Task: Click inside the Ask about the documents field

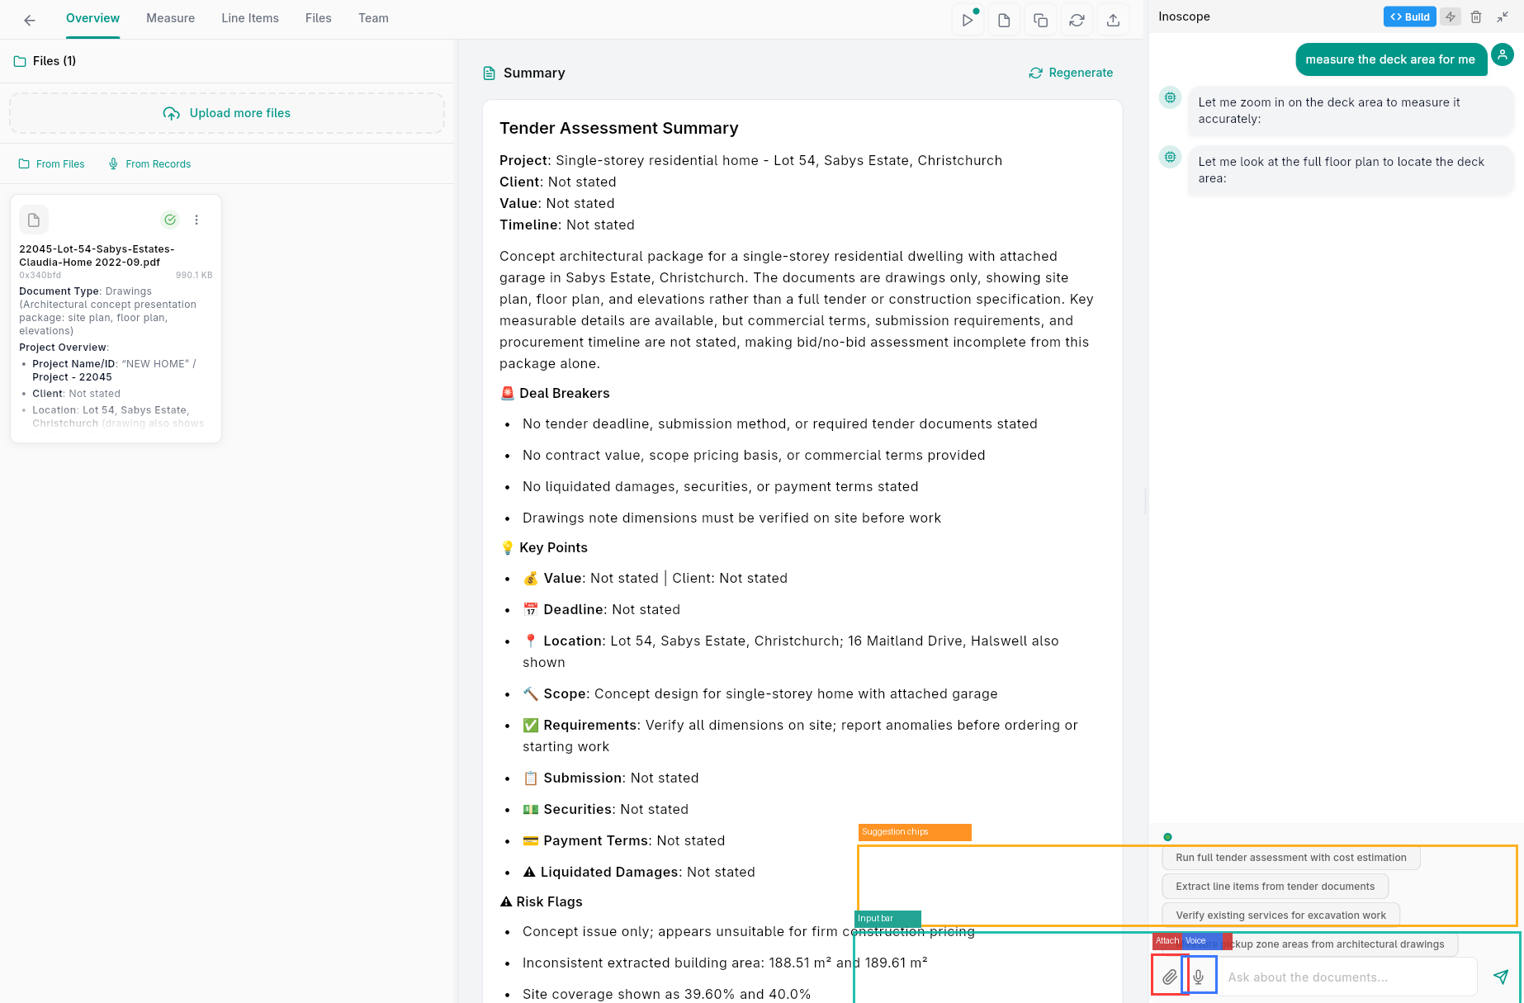Action: click(x=1346, y=977)
